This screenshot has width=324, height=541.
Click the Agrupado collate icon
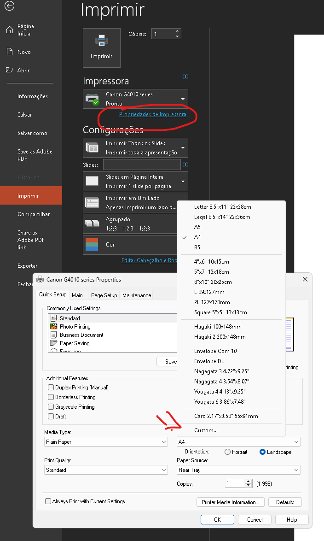point(92,223)
